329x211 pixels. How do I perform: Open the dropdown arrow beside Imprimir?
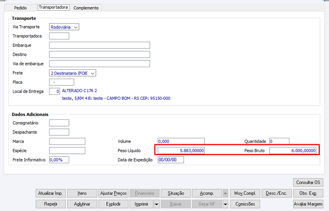click(x=156, y=204)
